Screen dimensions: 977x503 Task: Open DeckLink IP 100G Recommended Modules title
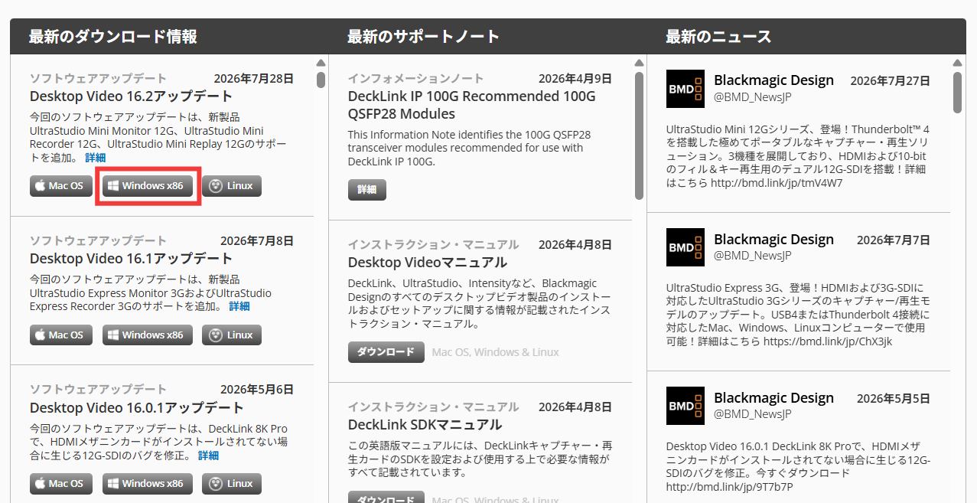tap(471, 106)
